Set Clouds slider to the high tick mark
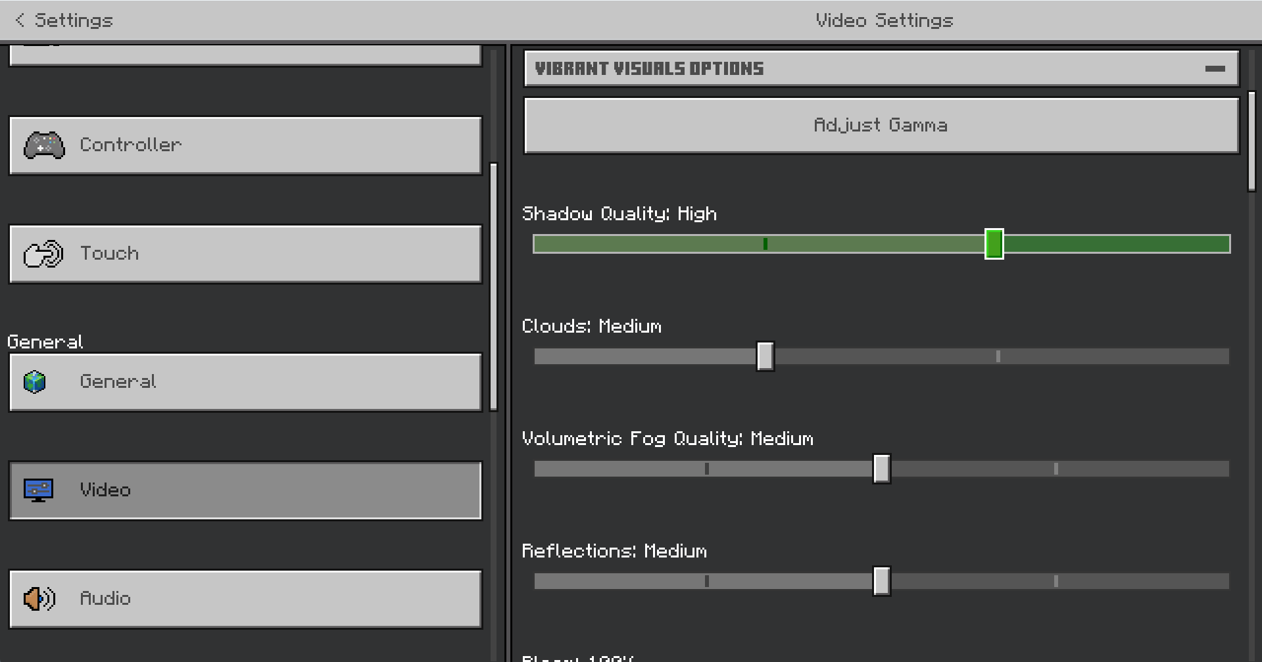Viewport: 1262px width, 662px height. tap(998, 356)
